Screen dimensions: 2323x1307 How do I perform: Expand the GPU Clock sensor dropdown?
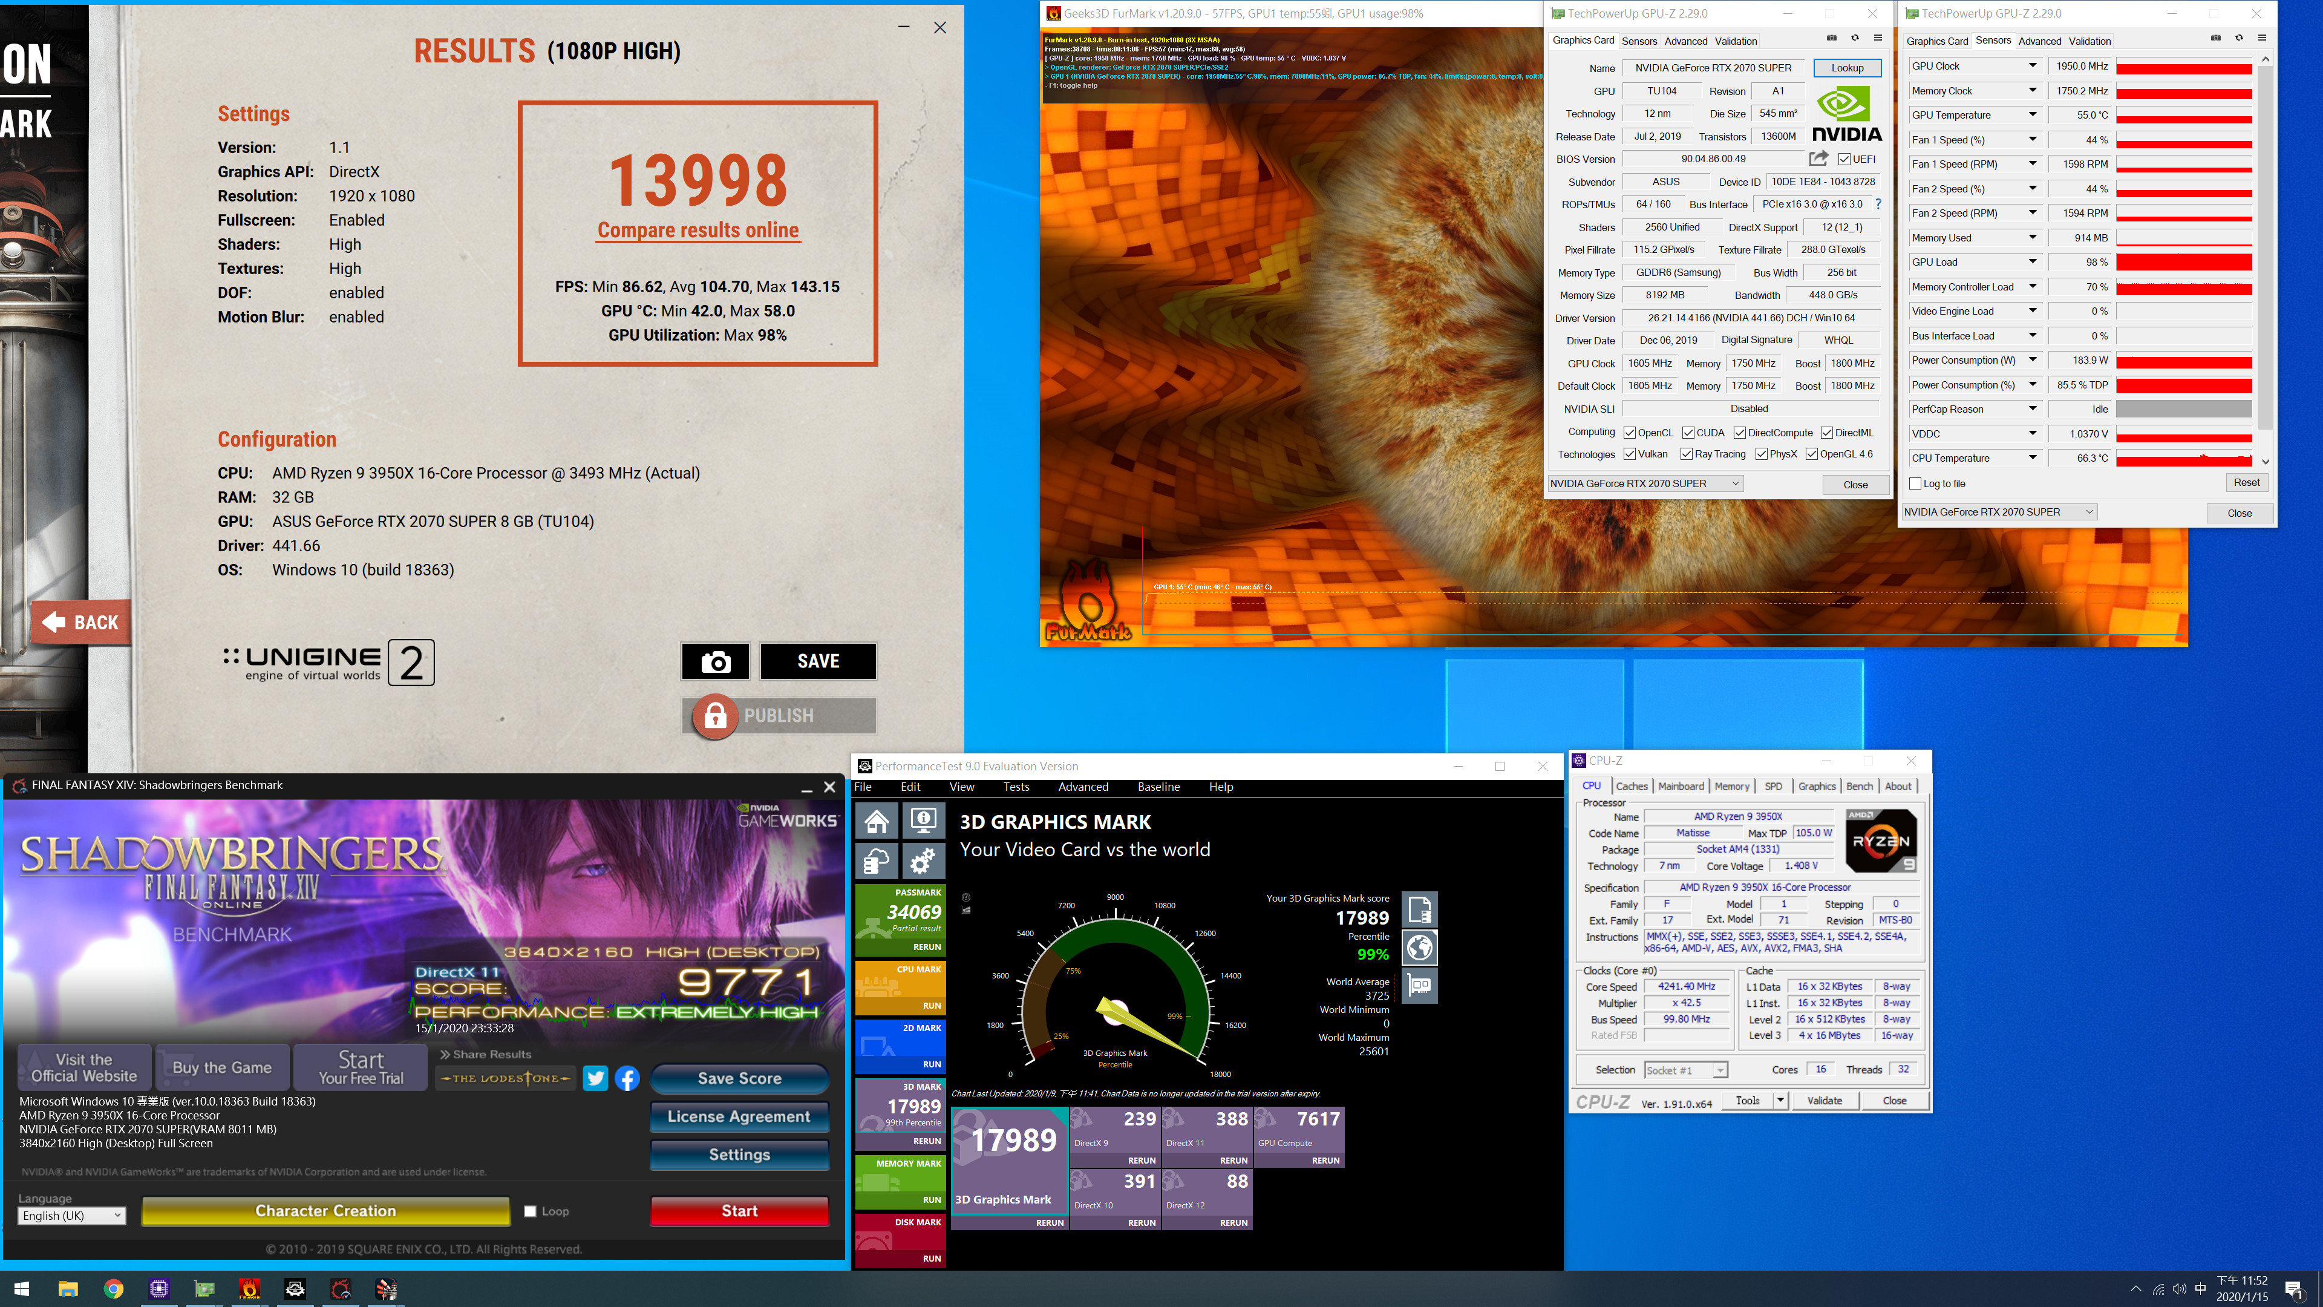(x=2033, y=66)
